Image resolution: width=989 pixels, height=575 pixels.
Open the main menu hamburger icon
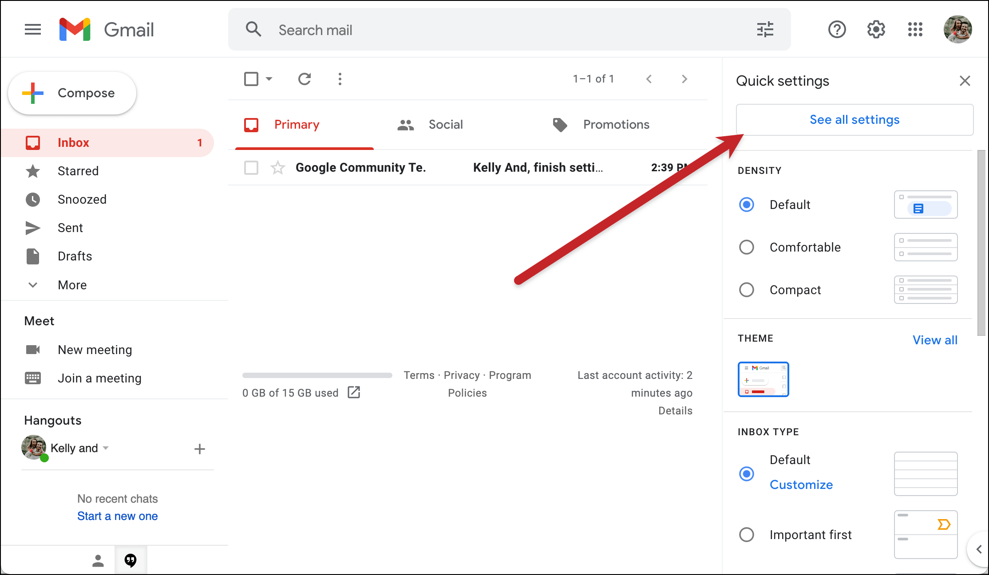coord(33,30)
